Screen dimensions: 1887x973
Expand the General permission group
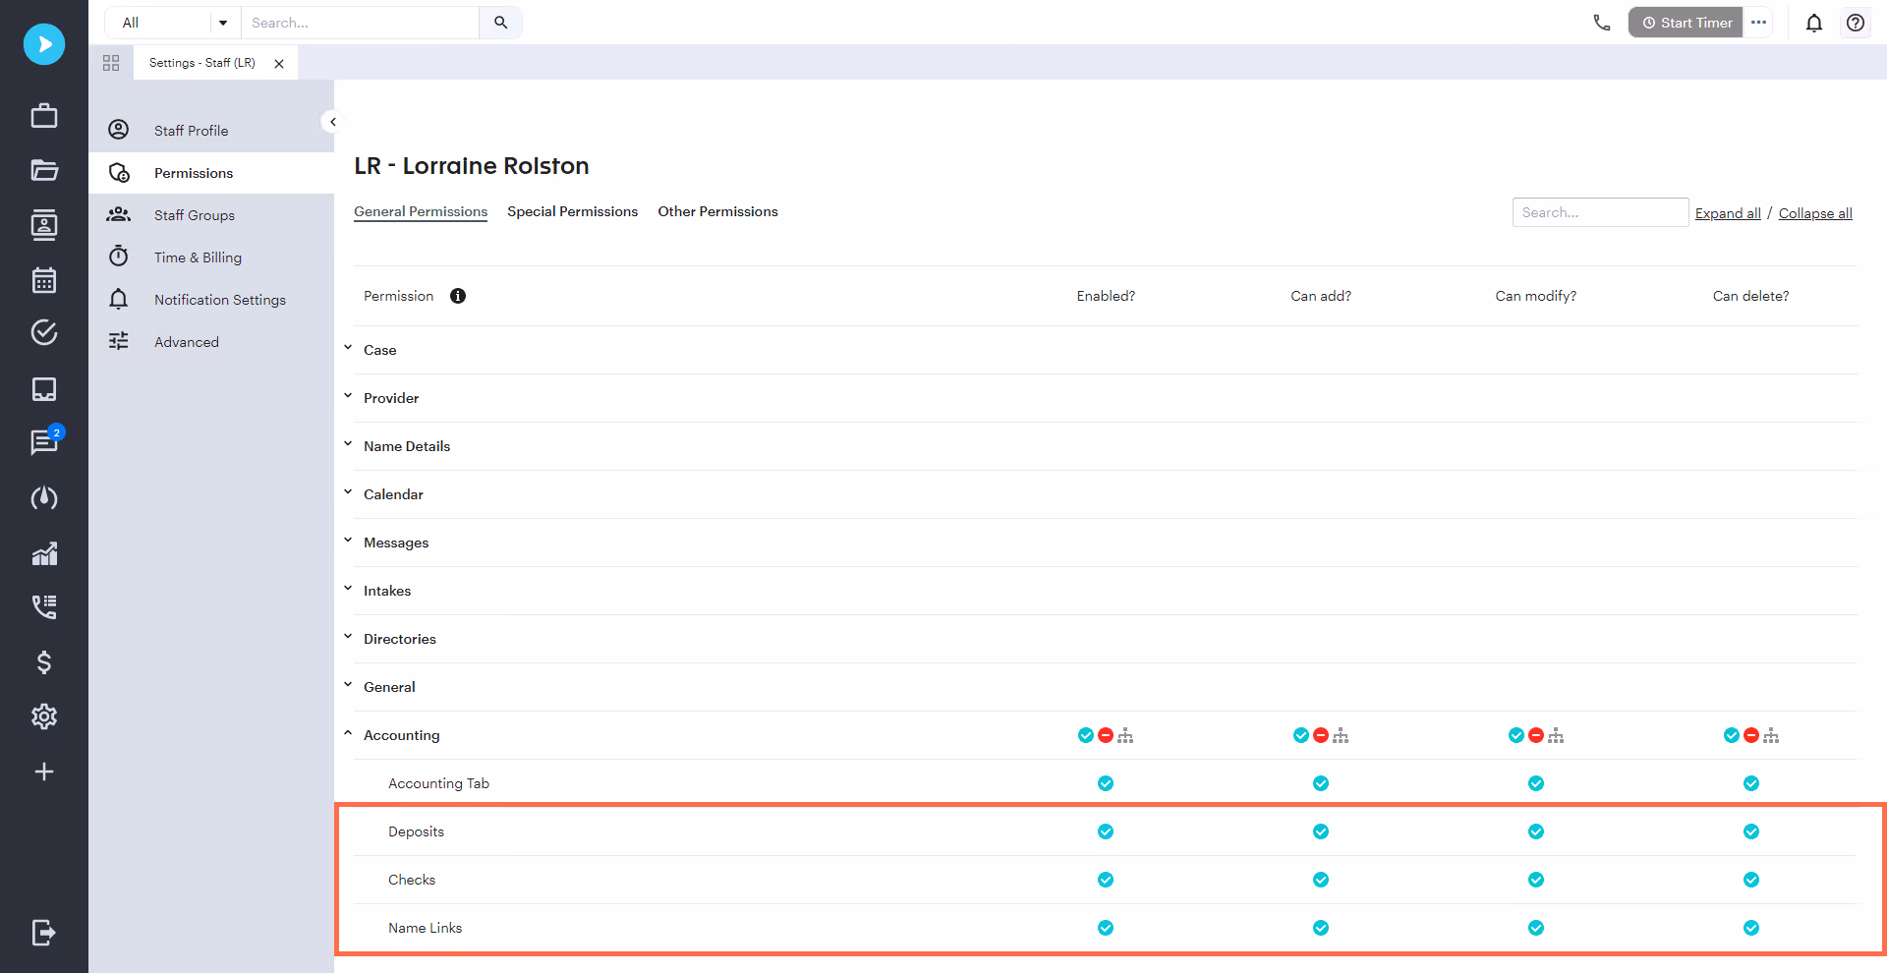click(x=348, y=685)
